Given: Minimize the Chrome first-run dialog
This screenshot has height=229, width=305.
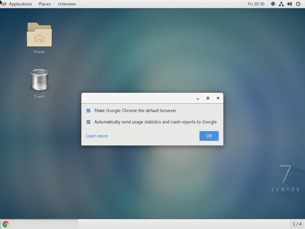Looking at the screenshot, I should click(x=198, y=98).
